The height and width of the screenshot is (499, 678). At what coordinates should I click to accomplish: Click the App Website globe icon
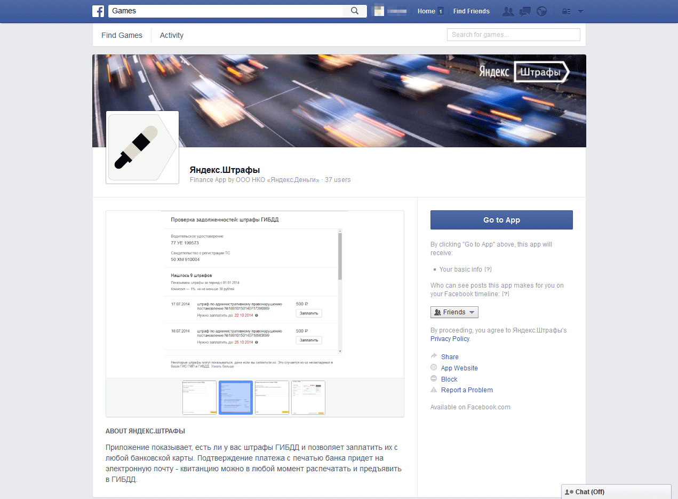(x=434, y=368)
